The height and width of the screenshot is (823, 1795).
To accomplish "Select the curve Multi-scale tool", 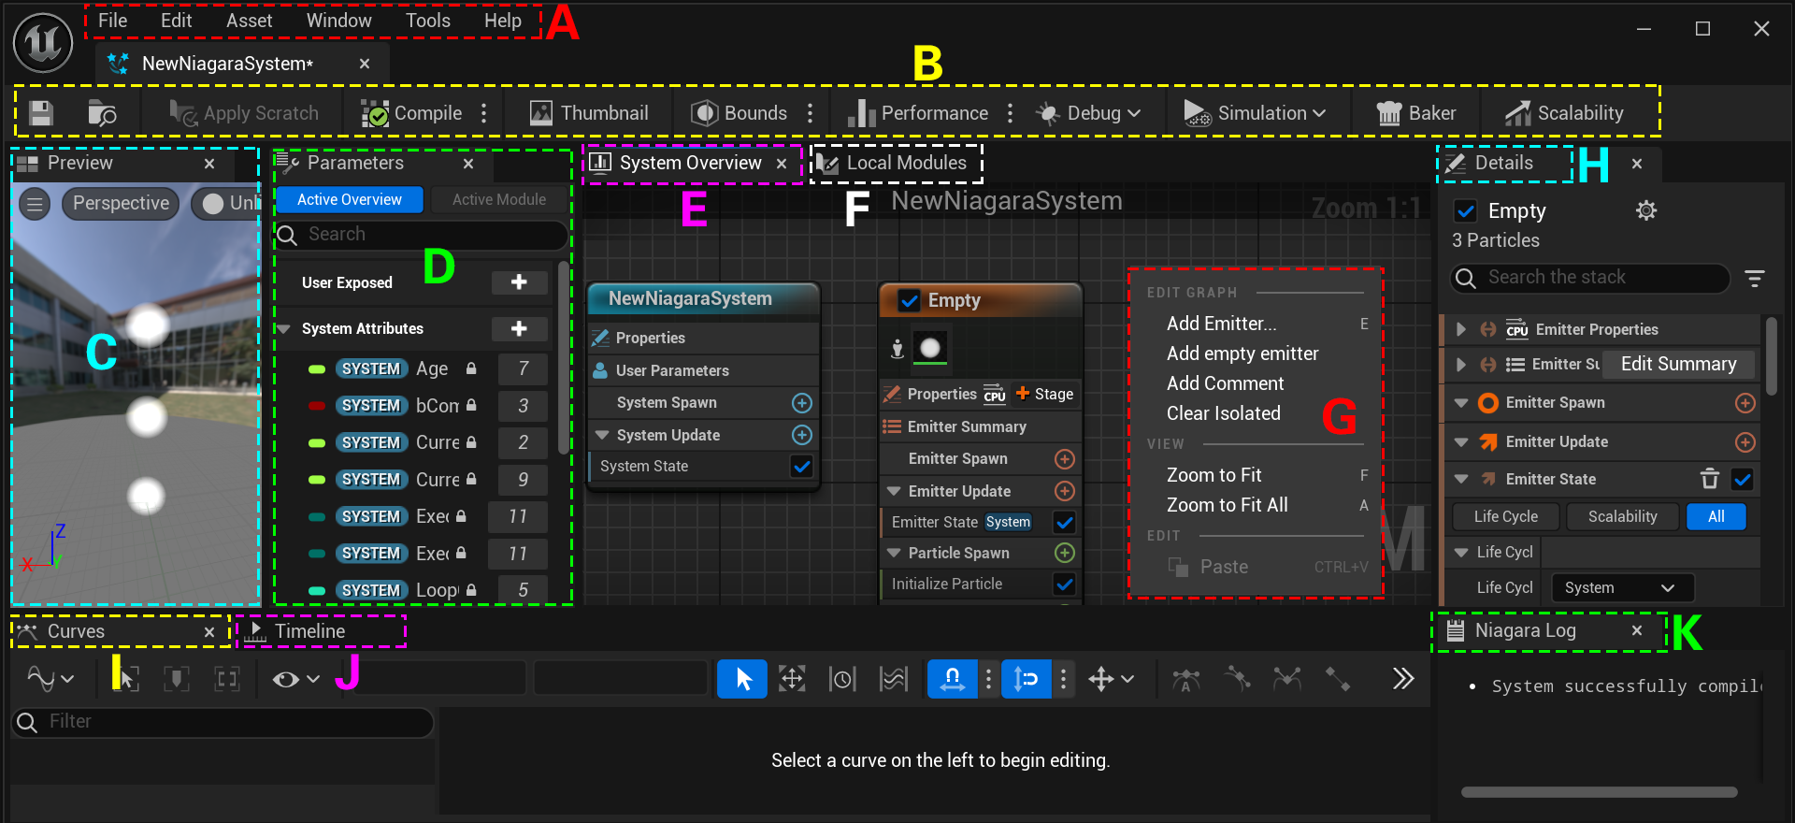I will coord(894,679).
